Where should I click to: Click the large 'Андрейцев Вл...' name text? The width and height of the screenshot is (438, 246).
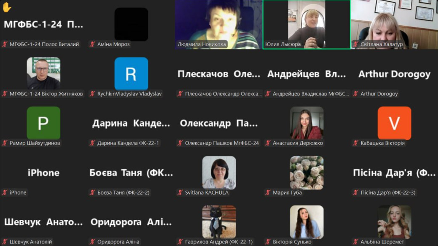(x=307, y=74)
